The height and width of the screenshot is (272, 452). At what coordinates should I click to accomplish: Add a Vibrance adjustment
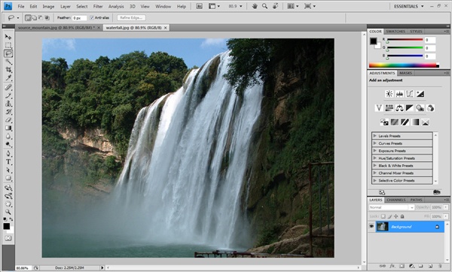point(379,108)
